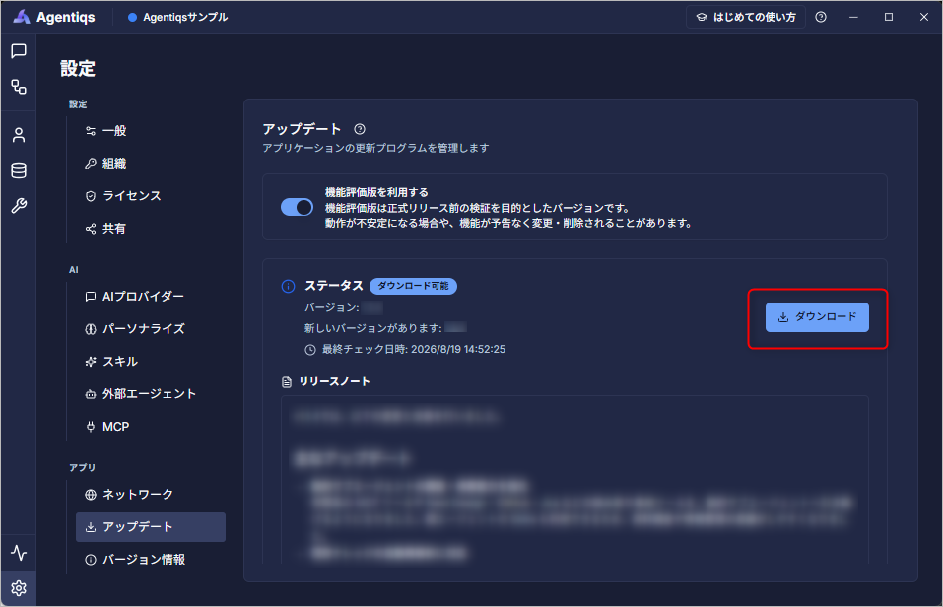
Task: Open MCP settings page
Action: (x=151, y=427)
